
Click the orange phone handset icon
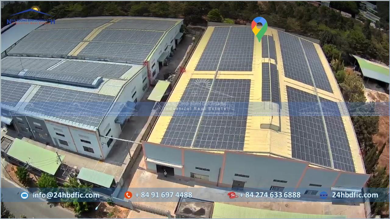pyautogui.click(x=128, y=195)
